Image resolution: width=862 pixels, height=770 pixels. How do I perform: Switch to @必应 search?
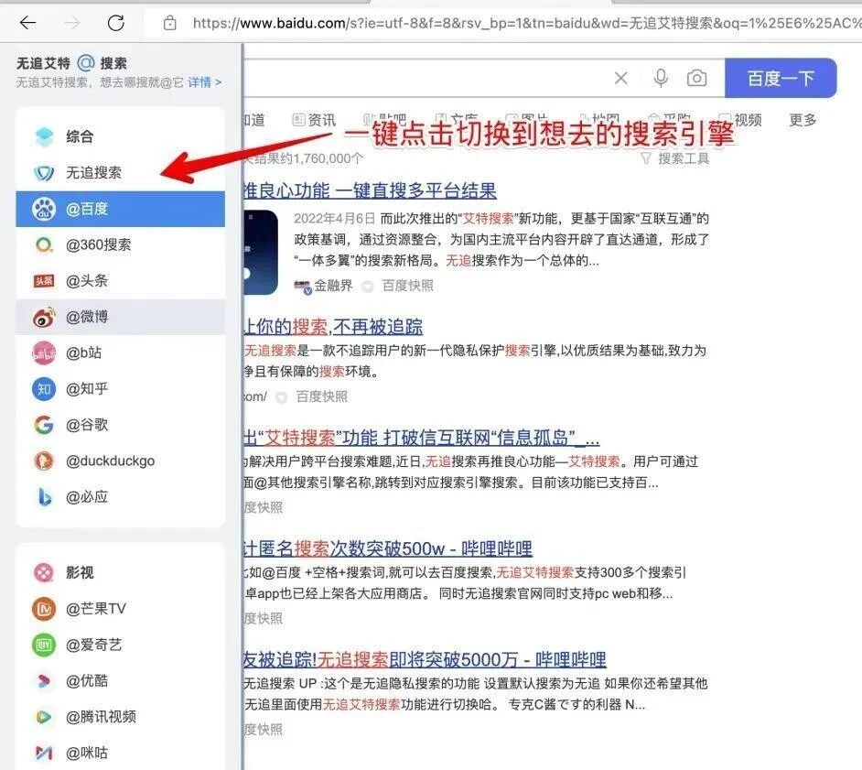point(120,497)
